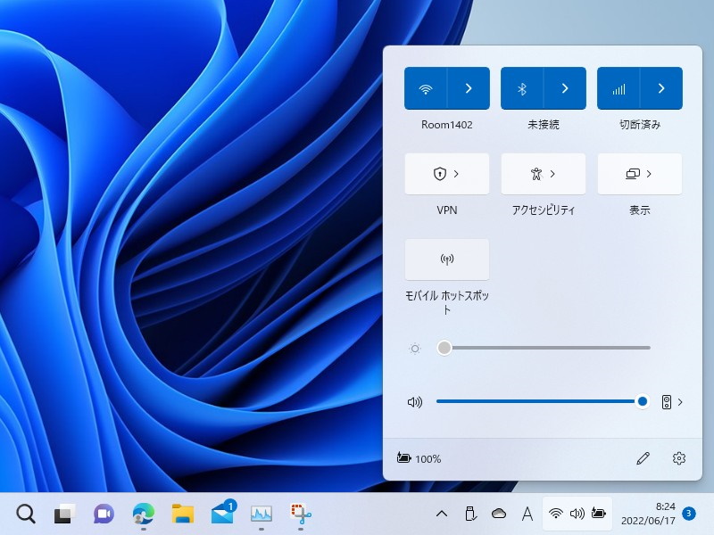
Task: Toggle the cellular signal button
Action: 619,88
